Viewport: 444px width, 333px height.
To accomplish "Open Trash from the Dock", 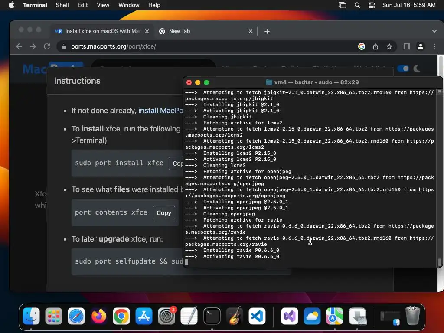I will (413, 316).
